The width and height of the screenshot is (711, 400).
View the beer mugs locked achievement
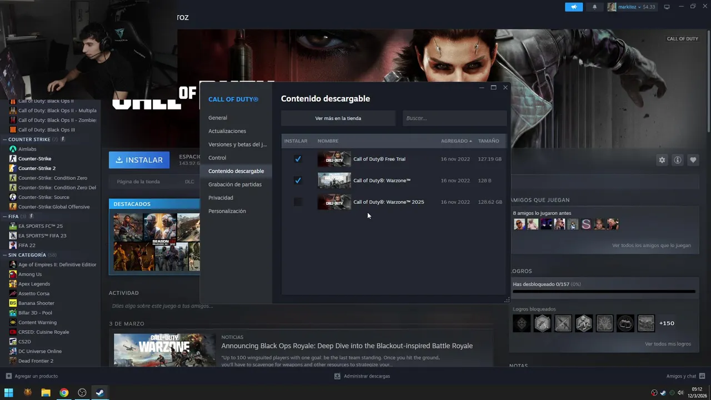(x=625, y=323)
